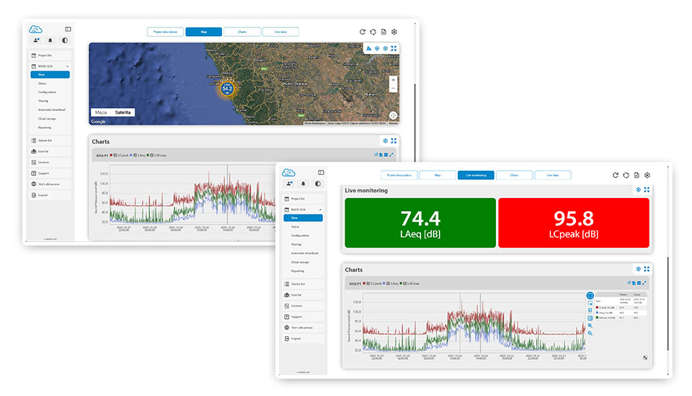Collapse NOISE GOA in Live monitoring window sidebar
The height and width of the screenshot is (396, 692).
pyautogui.click(x=320, y=209)
